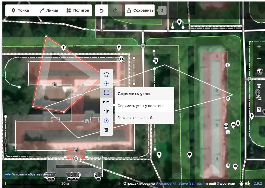
Task: Click the 'Спрямить углы у полигона.' description
Action: 141,106
